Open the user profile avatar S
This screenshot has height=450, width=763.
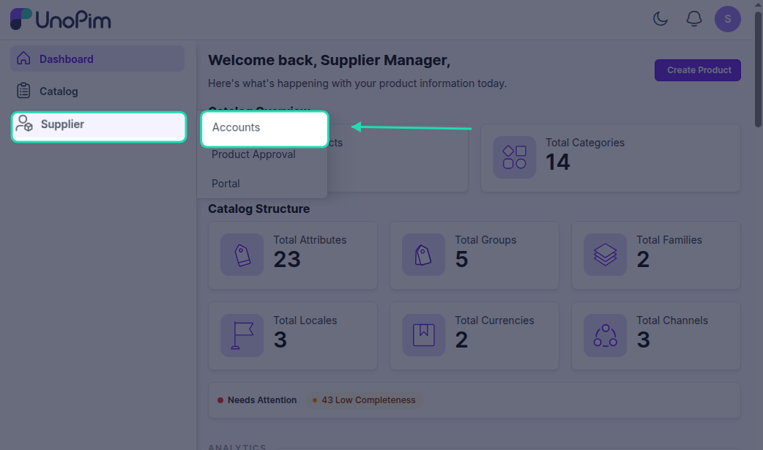click(727, 19)
